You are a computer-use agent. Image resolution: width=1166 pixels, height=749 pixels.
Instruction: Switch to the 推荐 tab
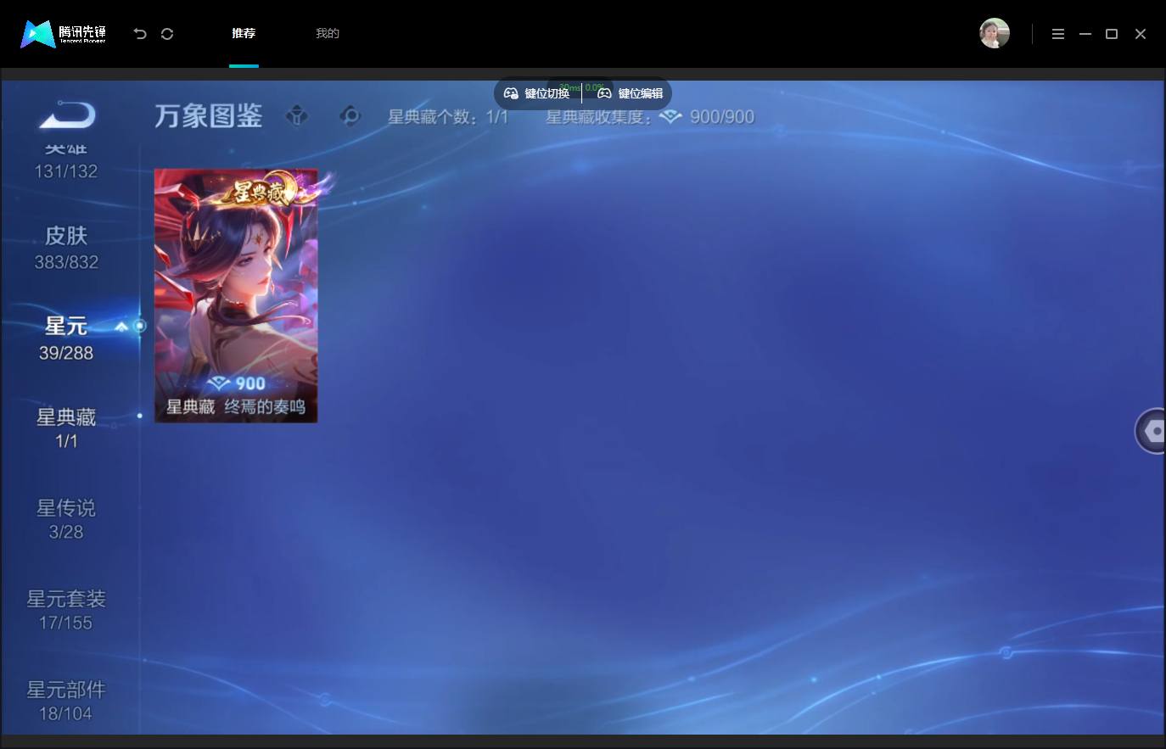(x=244, y=34)
